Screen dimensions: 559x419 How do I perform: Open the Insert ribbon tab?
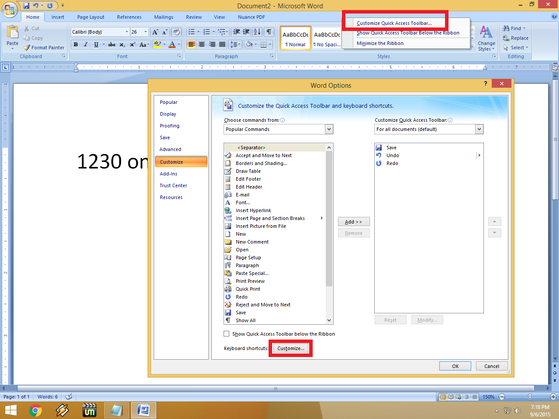coord(58,17)
